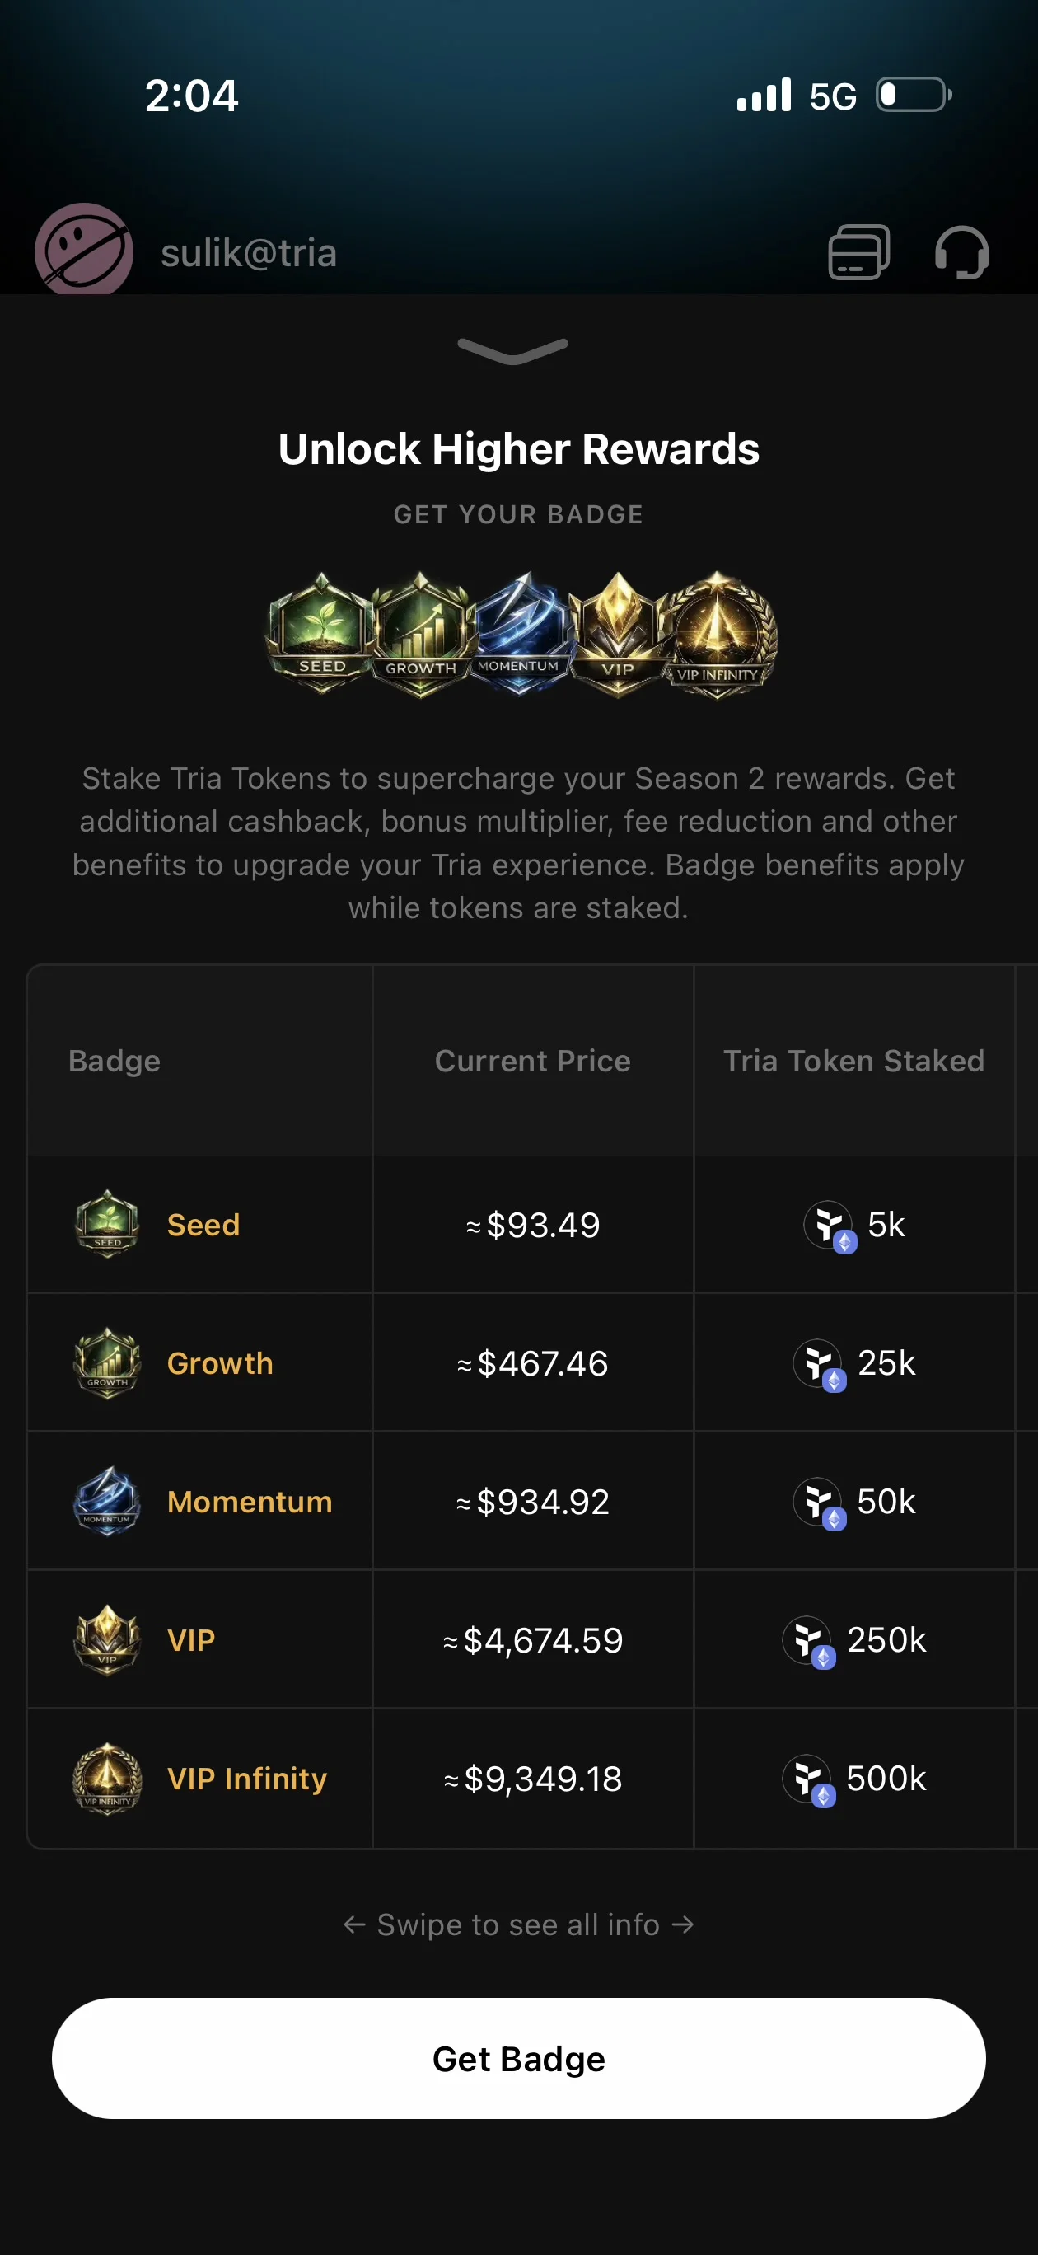1038x2255 pixels.
Task: Select the VIP badge emblem in the table
Action: tap(107, 1640)
